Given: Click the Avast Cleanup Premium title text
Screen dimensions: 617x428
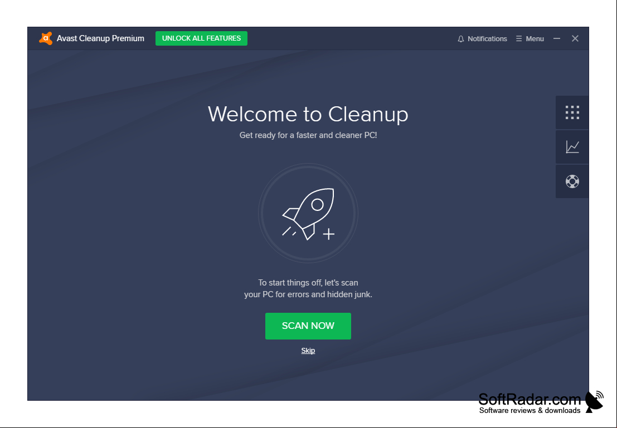Looking at the screenshot, I should (100, 38).
